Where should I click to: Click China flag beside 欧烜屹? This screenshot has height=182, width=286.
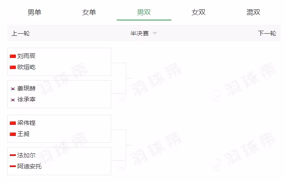[x=13, y=67]
